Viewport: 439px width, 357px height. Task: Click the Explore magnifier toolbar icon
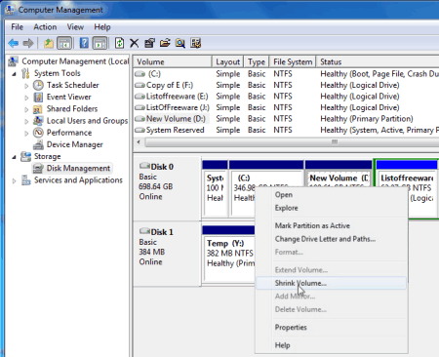pos(180,43)
